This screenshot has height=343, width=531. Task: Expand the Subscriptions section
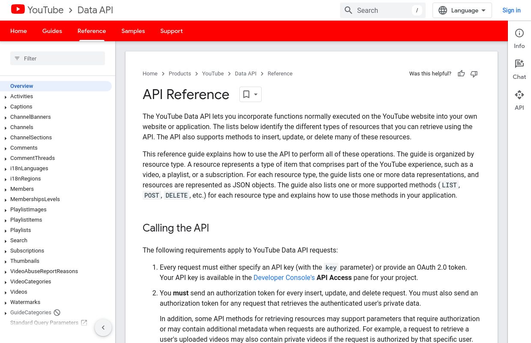click(x=6, y=251)
